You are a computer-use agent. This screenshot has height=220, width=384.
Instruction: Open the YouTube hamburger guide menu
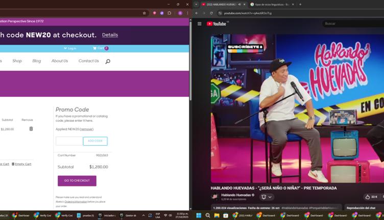pyautogui.click(x=200, y=24)
